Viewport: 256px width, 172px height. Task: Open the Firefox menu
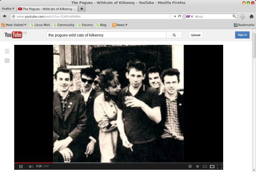8,9
